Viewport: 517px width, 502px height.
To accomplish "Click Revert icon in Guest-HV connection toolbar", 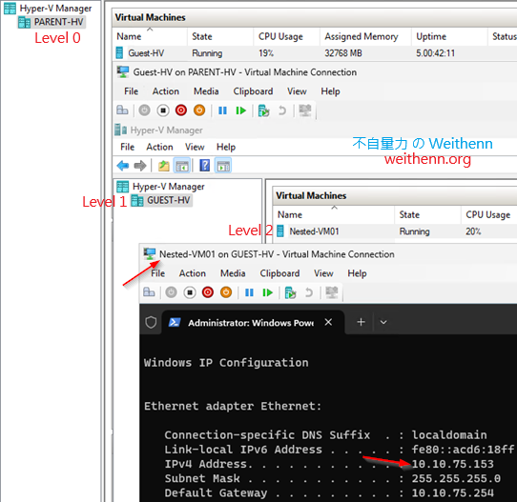I will (282, 110).
